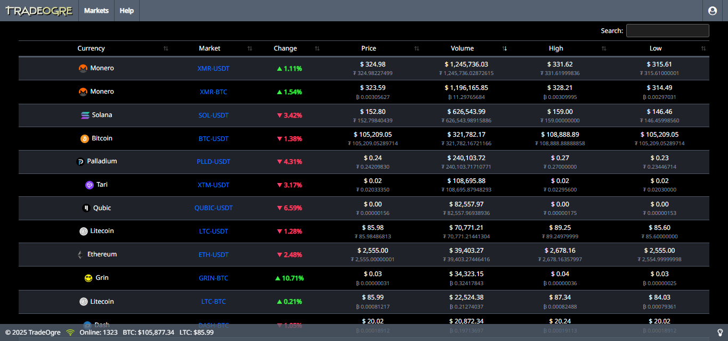
Task: Click the Litecoin icon in LTC-USDT row
Action: [x=84, y=231]
